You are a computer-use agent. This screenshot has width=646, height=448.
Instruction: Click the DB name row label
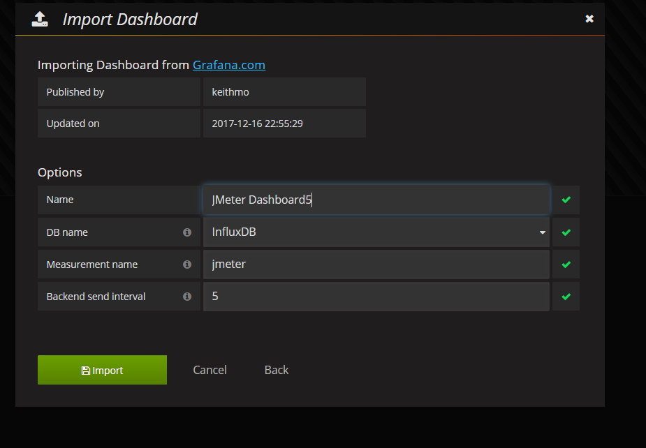pyautogui.click(x=67, y=232)
